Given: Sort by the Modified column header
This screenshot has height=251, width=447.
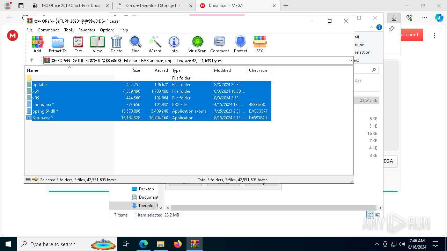Looking at the screenshot, I should (229, 70).
